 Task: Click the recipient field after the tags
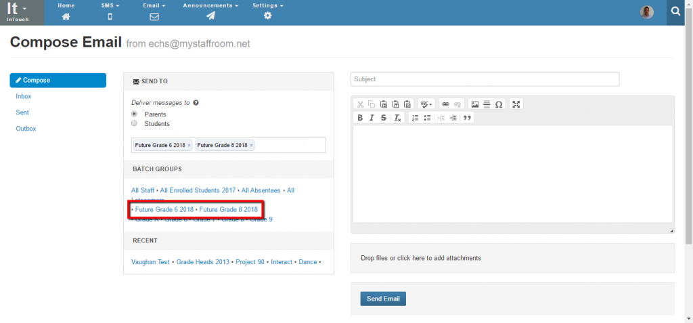(290, 145)
